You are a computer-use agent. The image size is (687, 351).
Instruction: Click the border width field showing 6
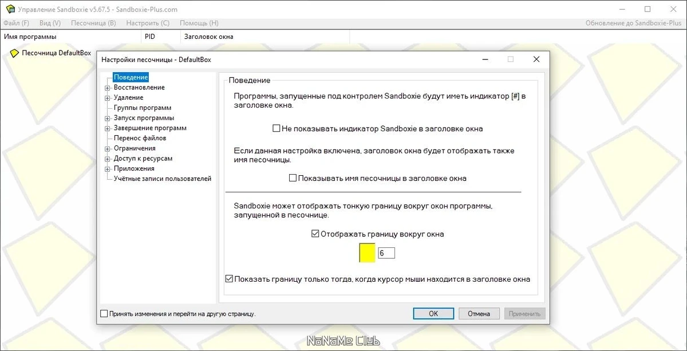(386, 253)
